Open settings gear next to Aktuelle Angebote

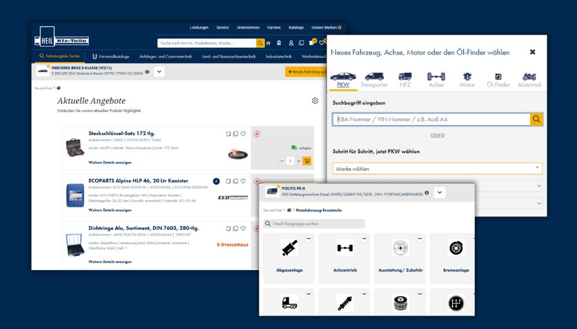click(x=315, y=100)
